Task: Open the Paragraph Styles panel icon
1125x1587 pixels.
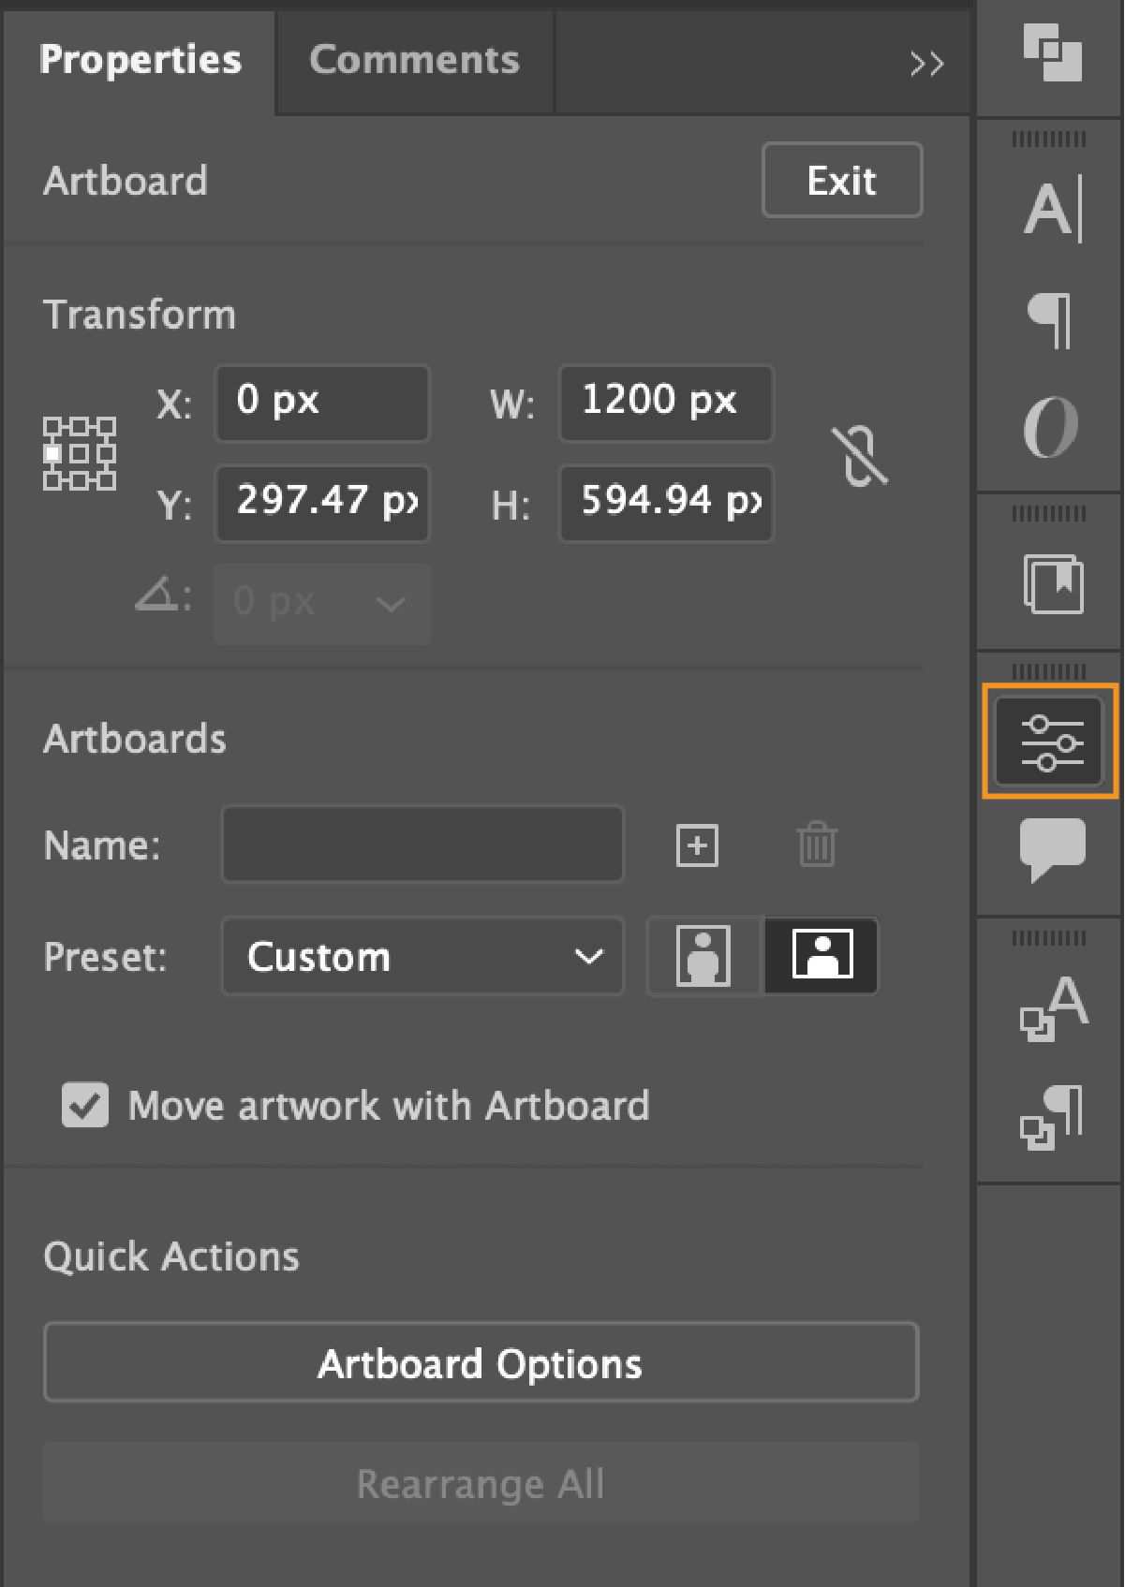Action: (x=1052, y=1117)
